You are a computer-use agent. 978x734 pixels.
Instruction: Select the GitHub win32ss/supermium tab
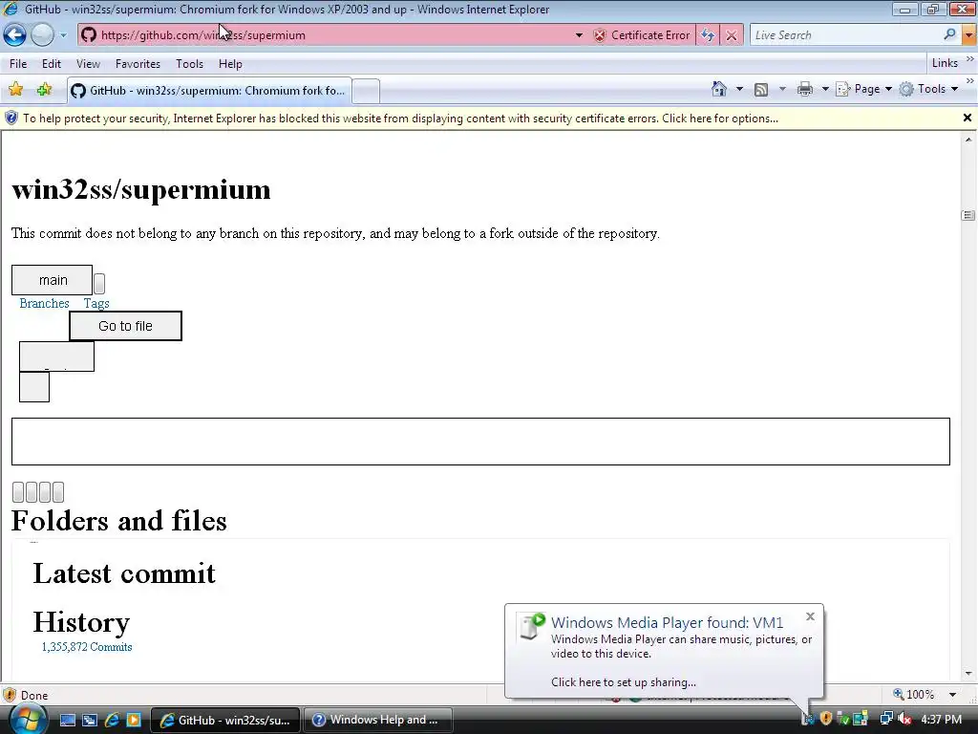(x=209, y=91)
